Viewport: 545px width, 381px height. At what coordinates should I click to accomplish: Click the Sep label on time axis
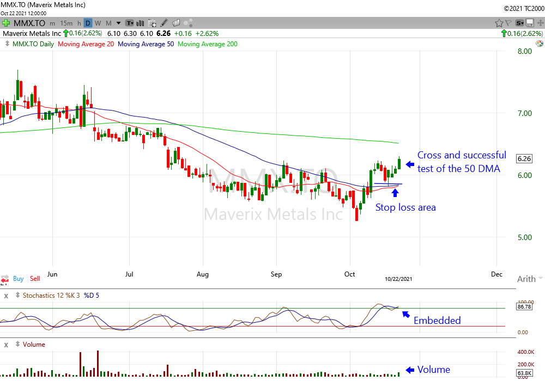coord(276,274)
